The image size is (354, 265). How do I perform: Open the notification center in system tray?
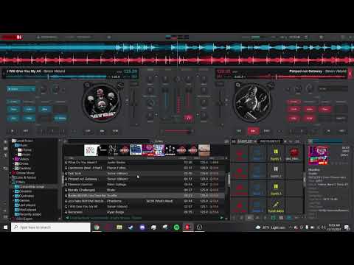click(347, 227)
